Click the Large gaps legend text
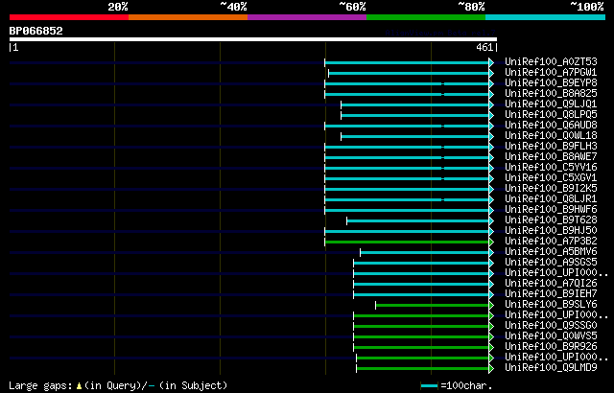Screen dimensions: 614x393 118,385
